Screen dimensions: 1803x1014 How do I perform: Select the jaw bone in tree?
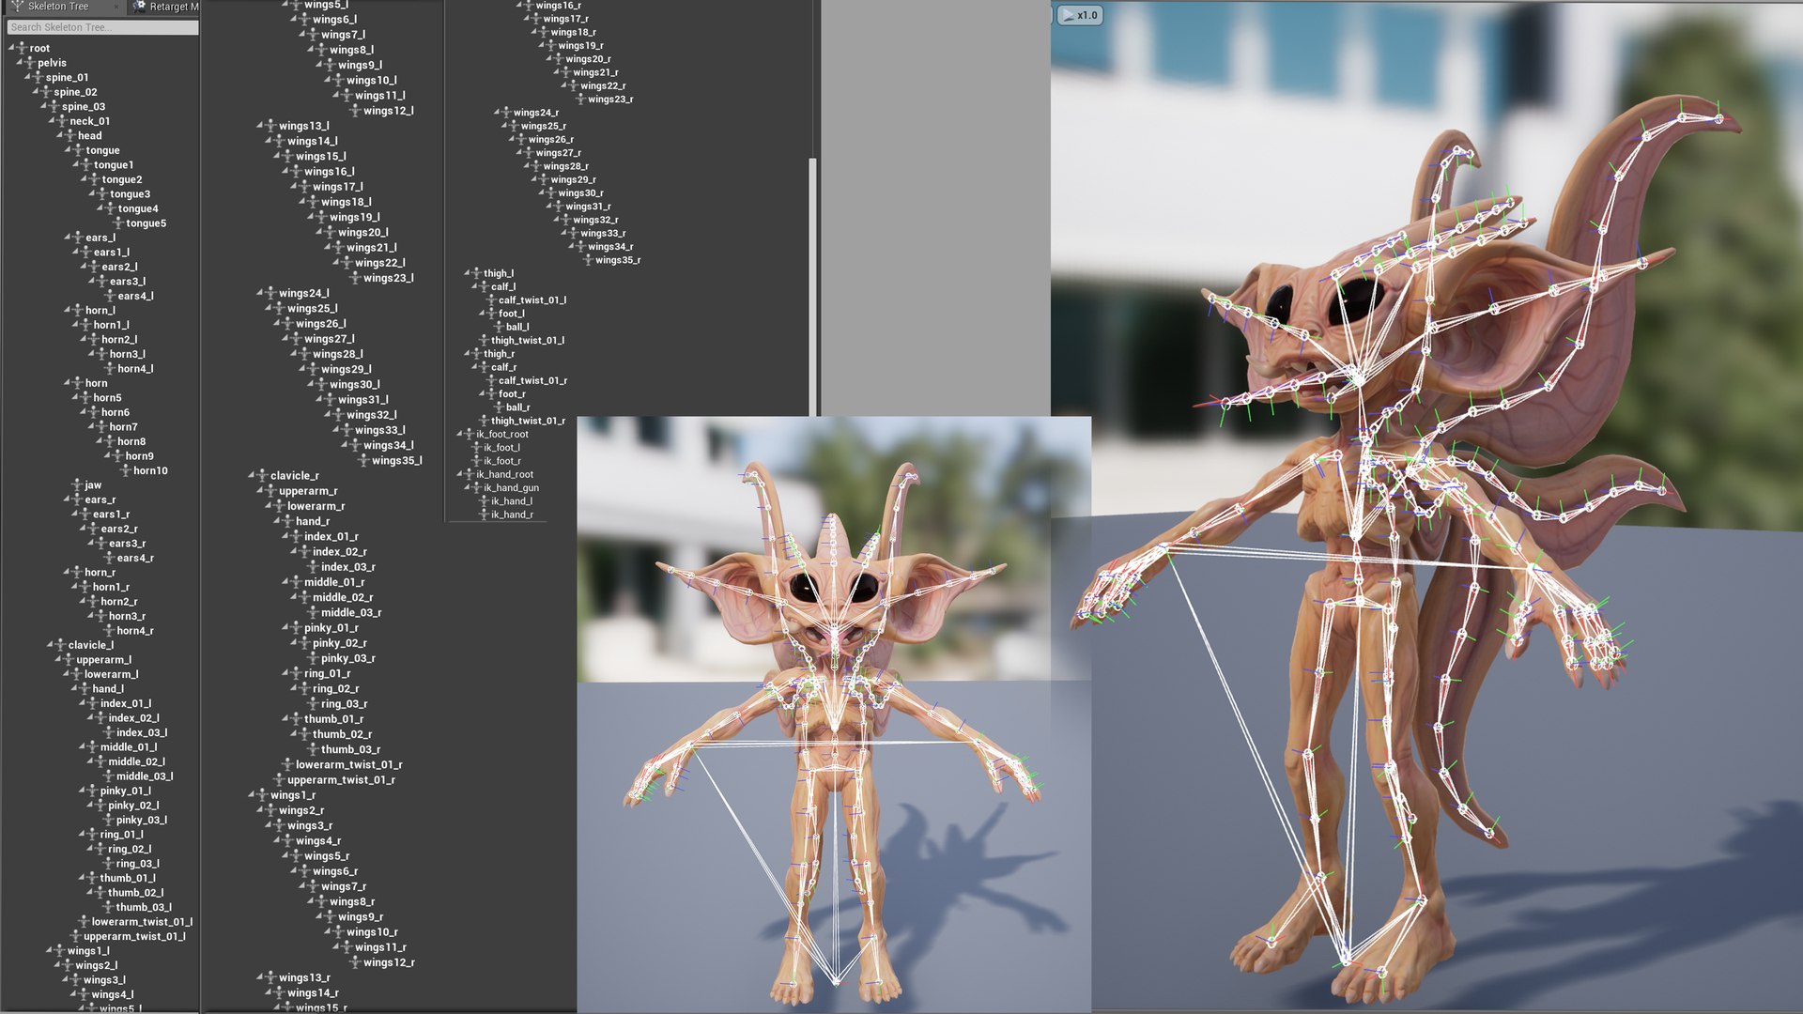click(93, 485)
